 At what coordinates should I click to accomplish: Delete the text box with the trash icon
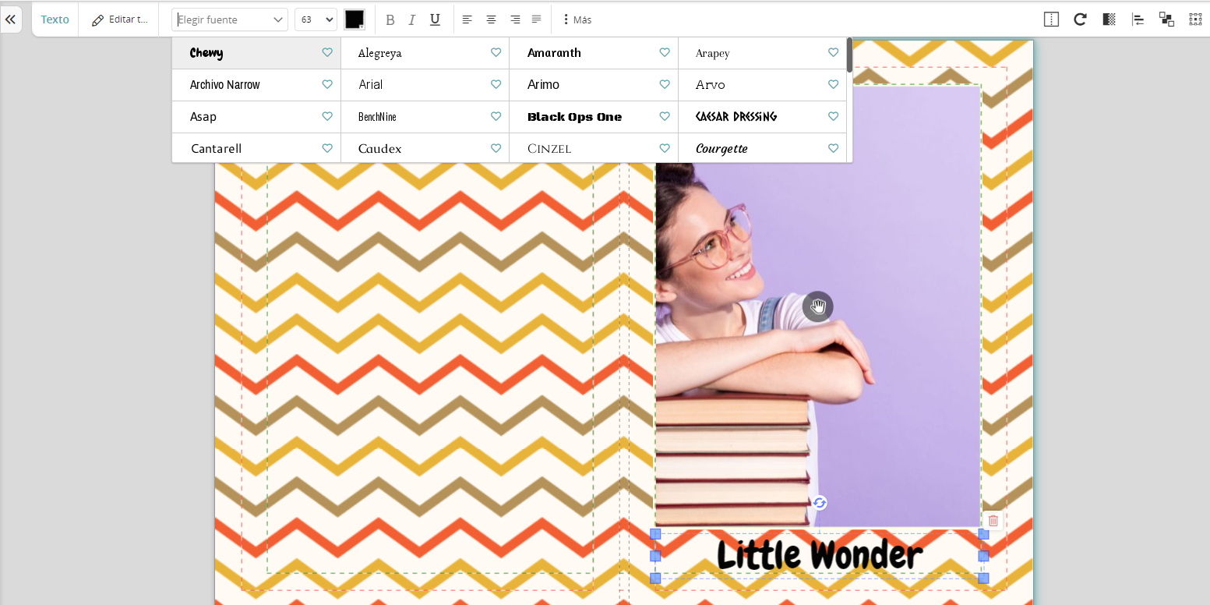click(x=993, y=521)
